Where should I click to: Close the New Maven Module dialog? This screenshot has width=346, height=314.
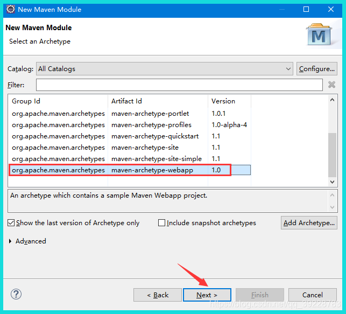click(330, 9)
